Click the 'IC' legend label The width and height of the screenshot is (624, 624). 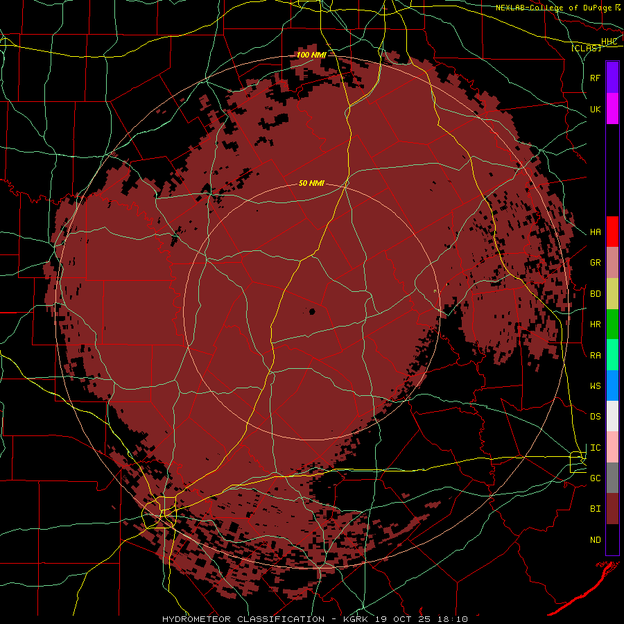(595, 448)
